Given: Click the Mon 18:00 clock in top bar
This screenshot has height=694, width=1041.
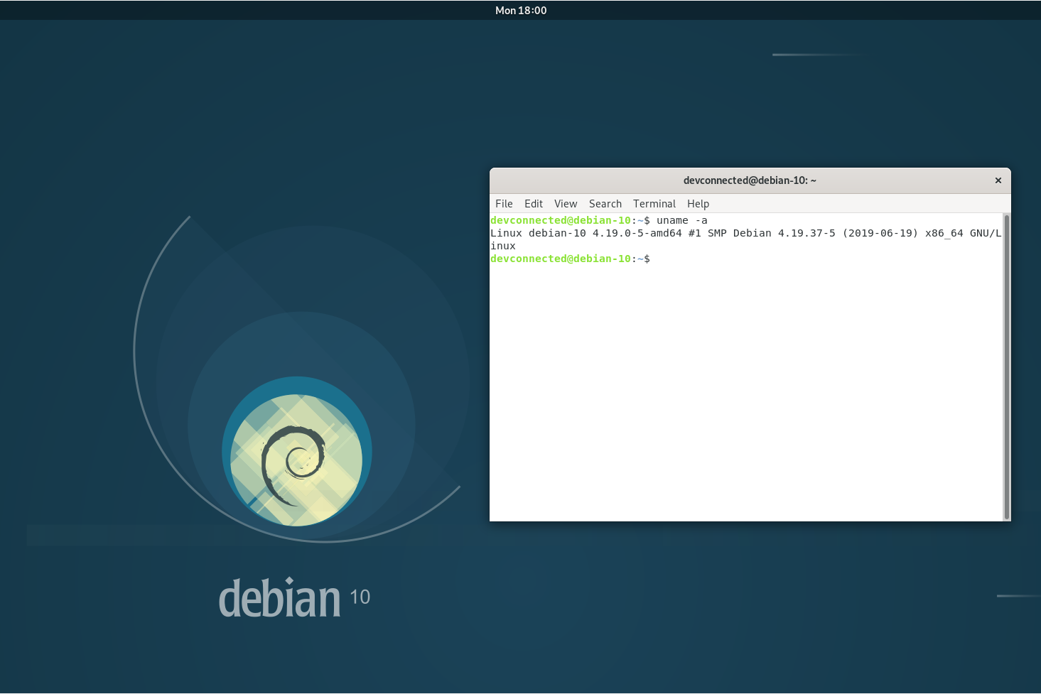Looking at the screenshot, I should [x=521, y=11].
